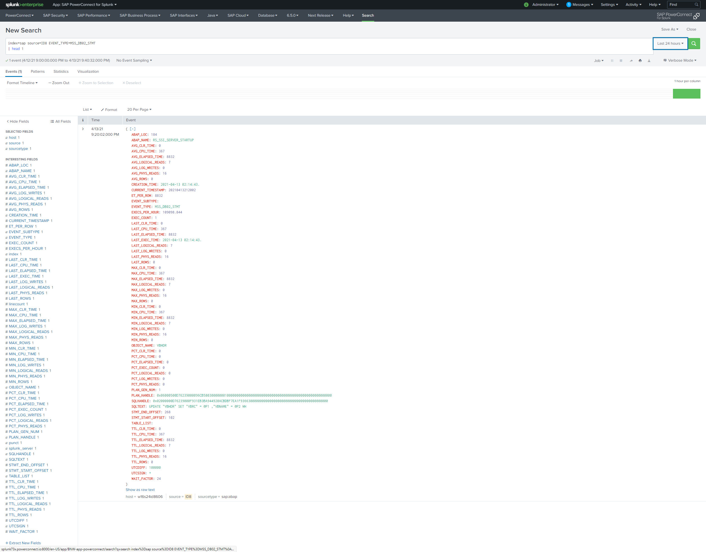This screenshot has height=552, width=706.
Task: Click the search query input box
Action: (323, 46)
